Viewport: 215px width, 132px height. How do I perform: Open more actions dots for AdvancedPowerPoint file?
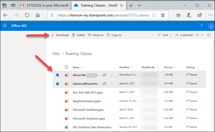(112, 84)
